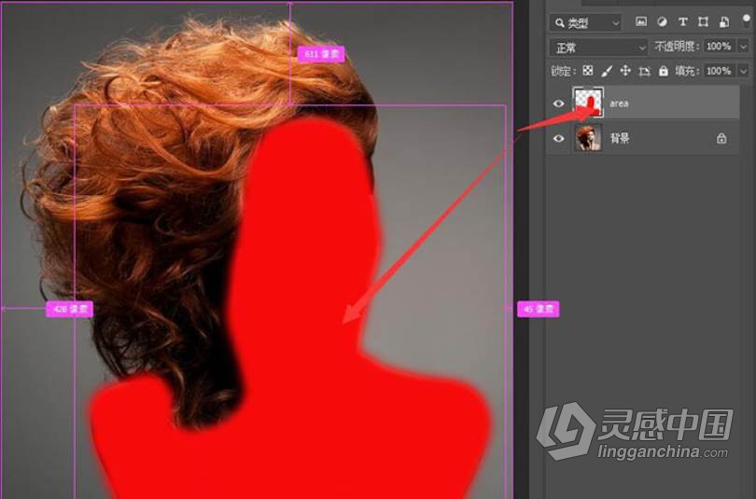Filter layers by adjustment layer icon
This screenshot has height=499, width=756.
(663, 21)
